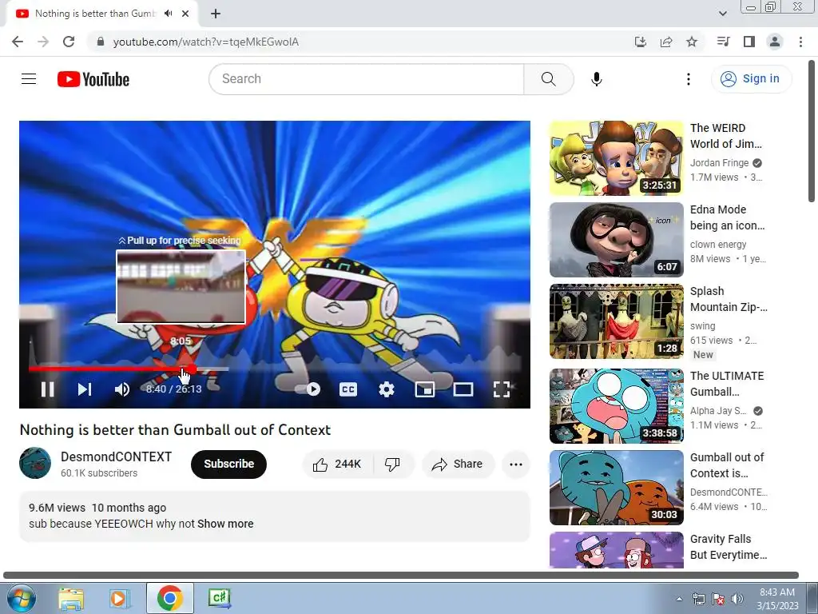
Task: Open the media controls toolbar icon
Action: pyautogui.click(x=723, y=42)
